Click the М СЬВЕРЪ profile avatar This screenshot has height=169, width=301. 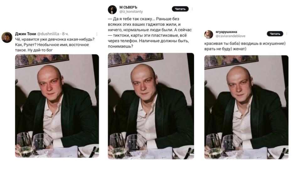point(112,10)
